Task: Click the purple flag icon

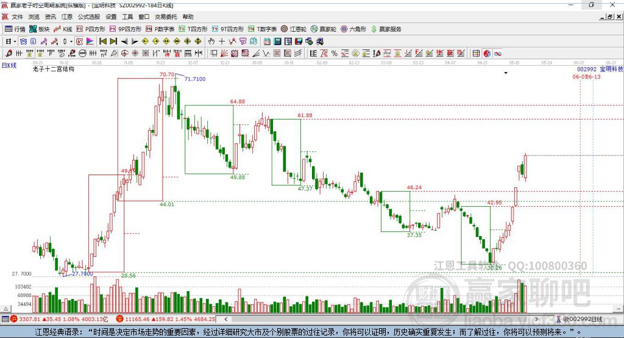Action: [90, 41]
